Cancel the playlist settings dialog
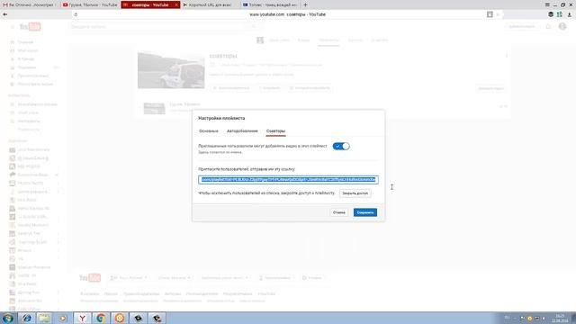Viewport: 576px width, 324px height. (x=339, y=212)
